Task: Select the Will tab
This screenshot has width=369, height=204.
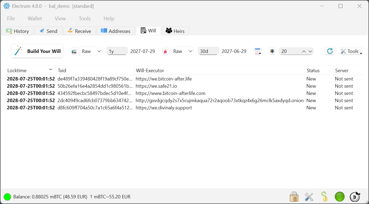Action: [148, 31]
